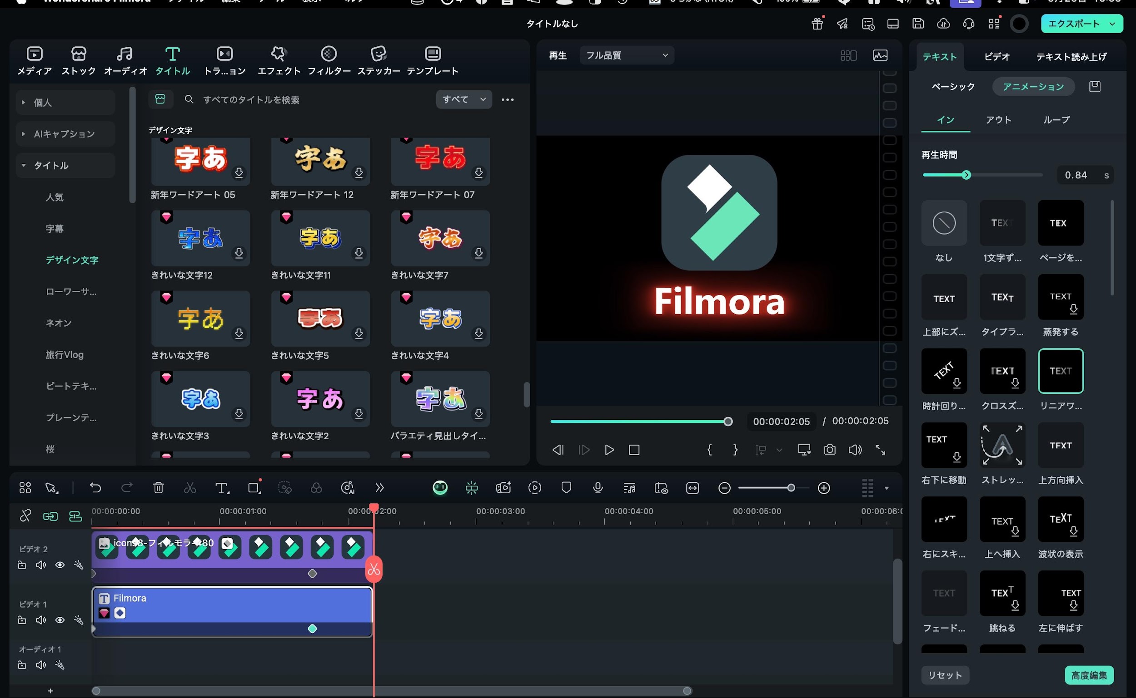Lock the オーディオ 1 track
This screenshot has width=1136, height=698.
pyautogui.click(x=22, y=665)
